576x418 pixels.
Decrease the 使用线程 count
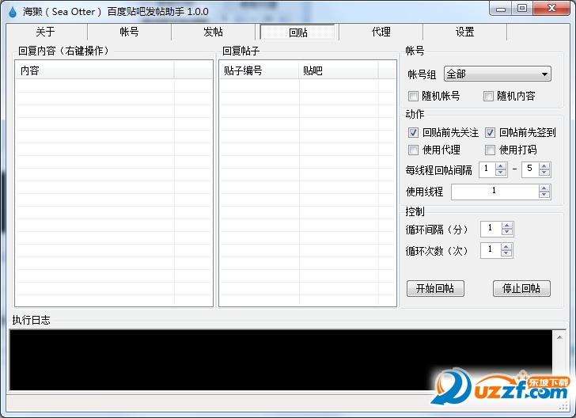544,195
